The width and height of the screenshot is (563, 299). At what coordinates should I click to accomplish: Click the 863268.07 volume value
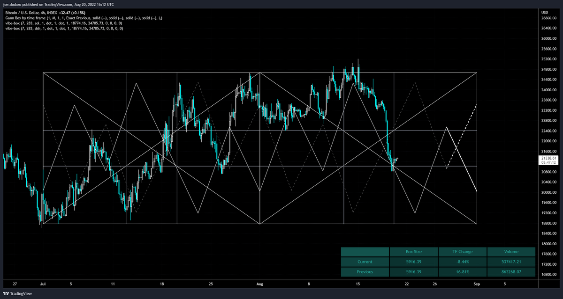[511, 271]
